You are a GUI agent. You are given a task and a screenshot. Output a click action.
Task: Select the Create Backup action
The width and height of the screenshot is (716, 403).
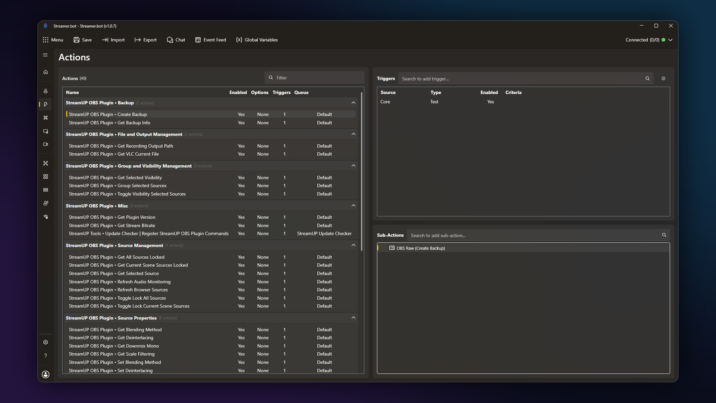211,115
